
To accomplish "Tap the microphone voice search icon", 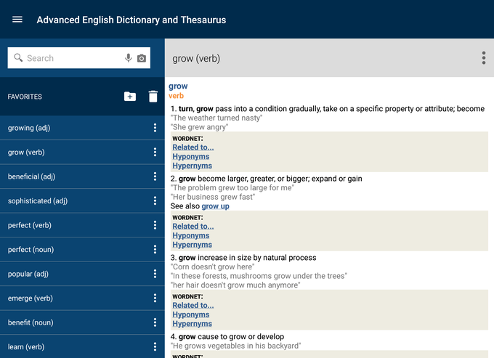I will click(x=129, y=58).
